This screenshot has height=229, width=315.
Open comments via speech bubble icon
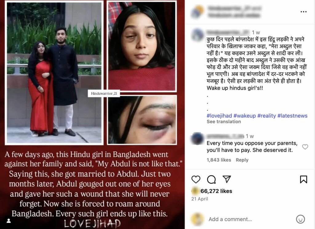[211, 179]
